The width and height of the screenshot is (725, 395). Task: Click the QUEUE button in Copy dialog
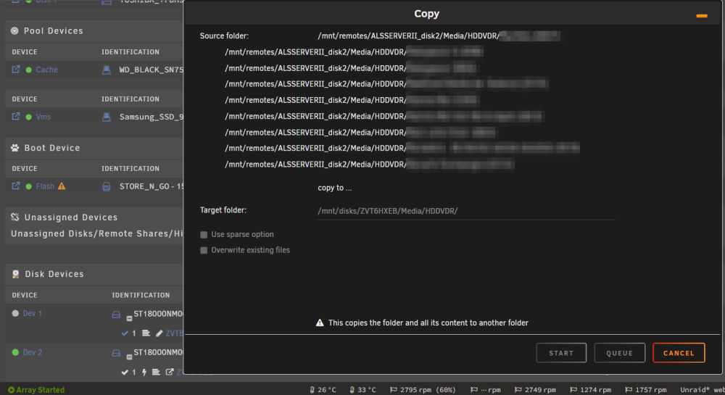[620, 353]
